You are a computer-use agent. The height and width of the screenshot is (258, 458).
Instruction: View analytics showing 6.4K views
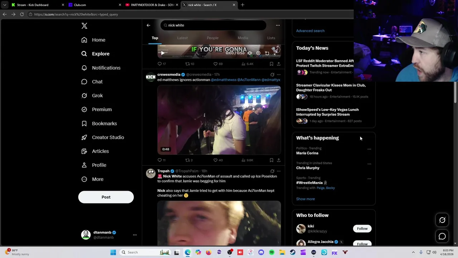click(248, 64)
